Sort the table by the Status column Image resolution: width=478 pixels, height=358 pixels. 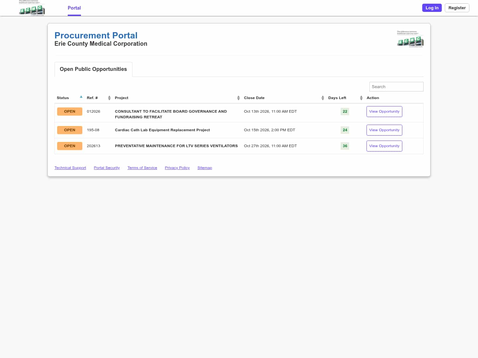click(x=70, y=98)
